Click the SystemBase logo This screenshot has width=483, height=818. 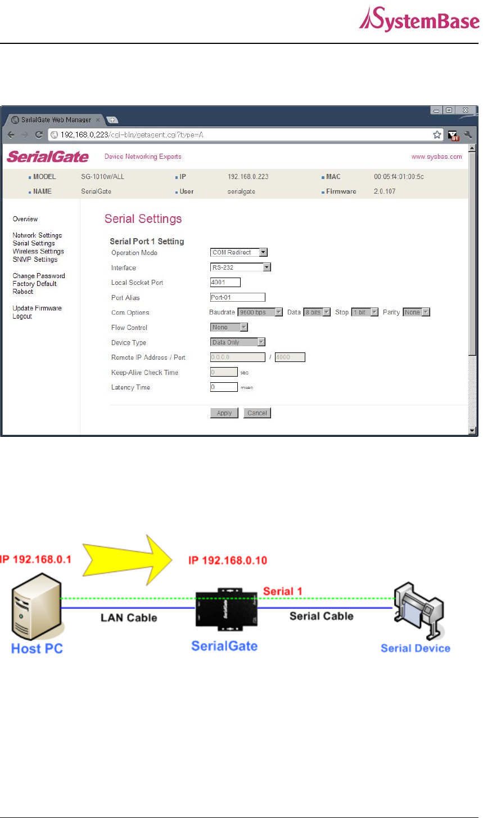click(419, 20)
